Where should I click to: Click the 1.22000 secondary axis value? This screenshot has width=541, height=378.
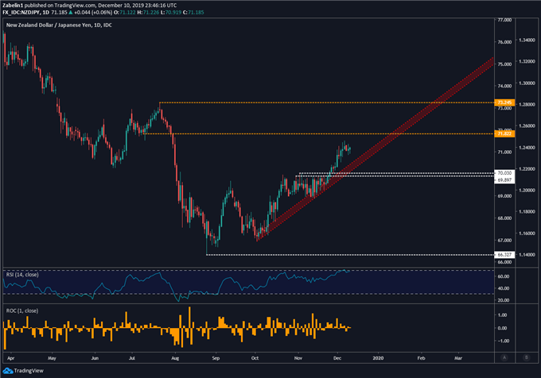[x=527, y=169]
